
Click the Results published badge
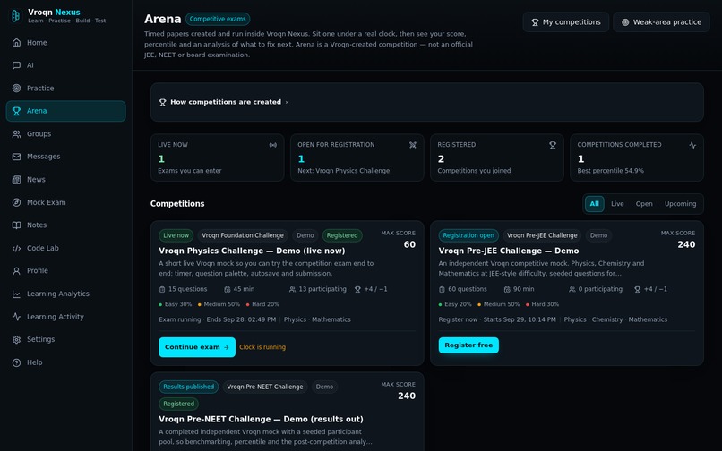188,387
